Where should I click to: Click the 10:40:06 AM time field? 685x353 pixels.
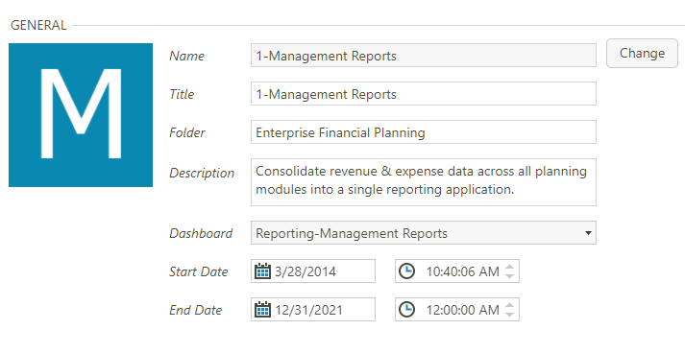pyautogui.click(x=457, y=271)
